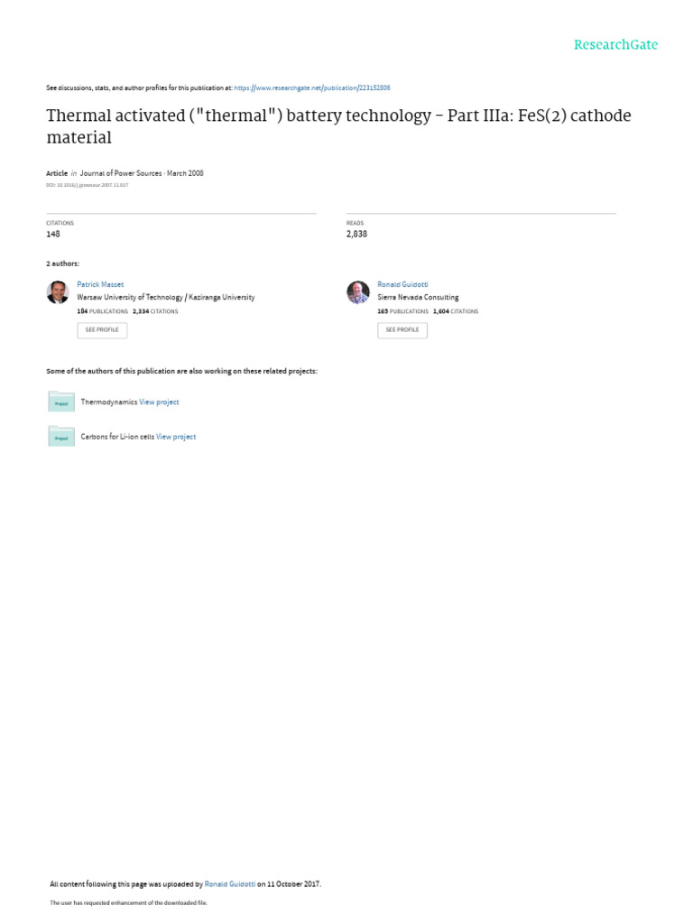Click the Ronald Guidotti author name link
The width and height of the screenshot is (693, 924).
coord(402,284)
